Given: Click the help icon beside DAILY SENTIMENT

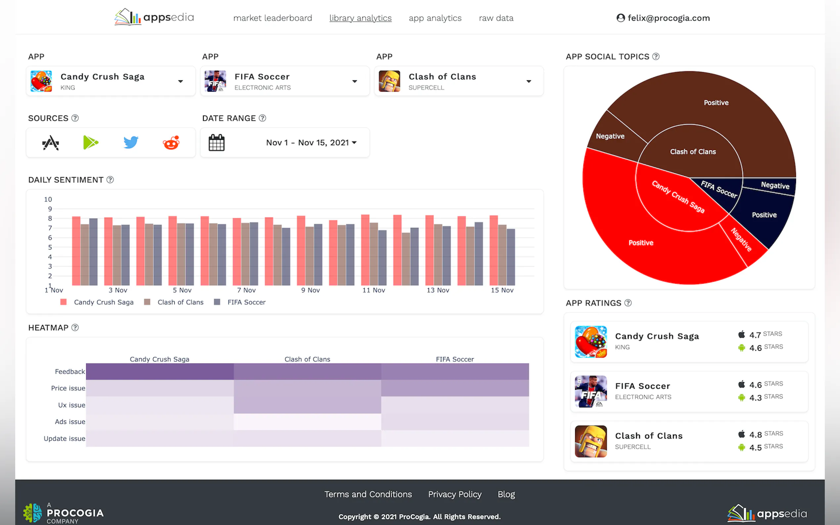Looking at the screenshot, I should tap(110, 180).
